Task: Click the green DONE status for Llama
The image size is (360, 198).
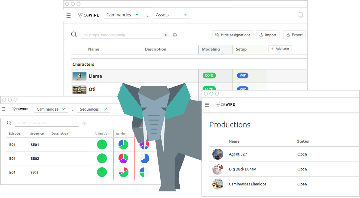Action: tap(209, 76)
